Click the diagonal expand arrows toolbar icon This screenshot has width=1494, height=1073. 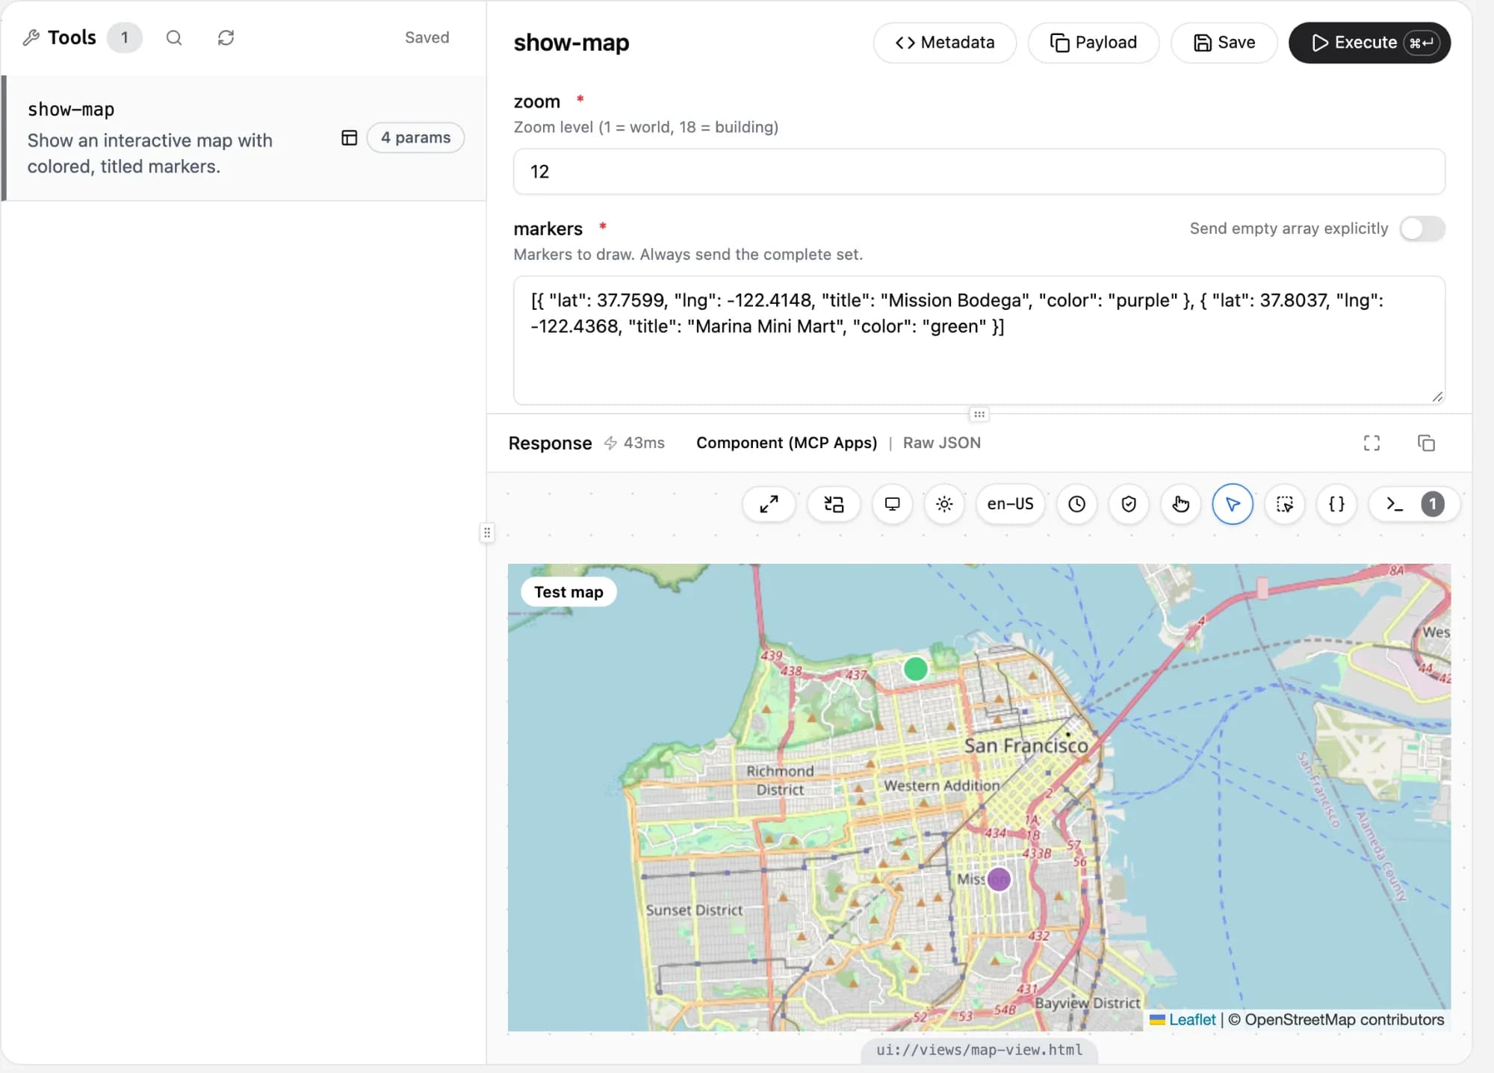769,504
